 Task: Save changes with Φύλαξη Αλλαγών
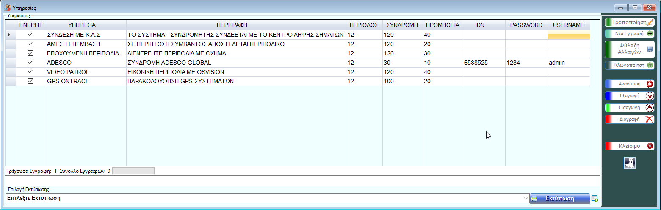[x=629, y=49]
